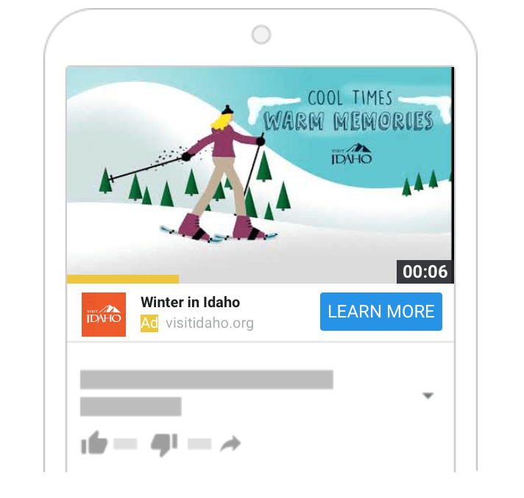Click the gray video title placeholder bar

click(x=207, y=379)
